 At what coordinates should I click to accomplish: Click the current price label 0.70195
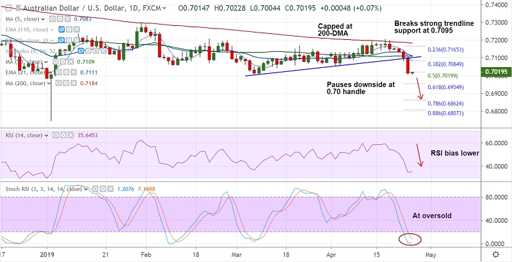pyautogui.click(x=496, y=72)
